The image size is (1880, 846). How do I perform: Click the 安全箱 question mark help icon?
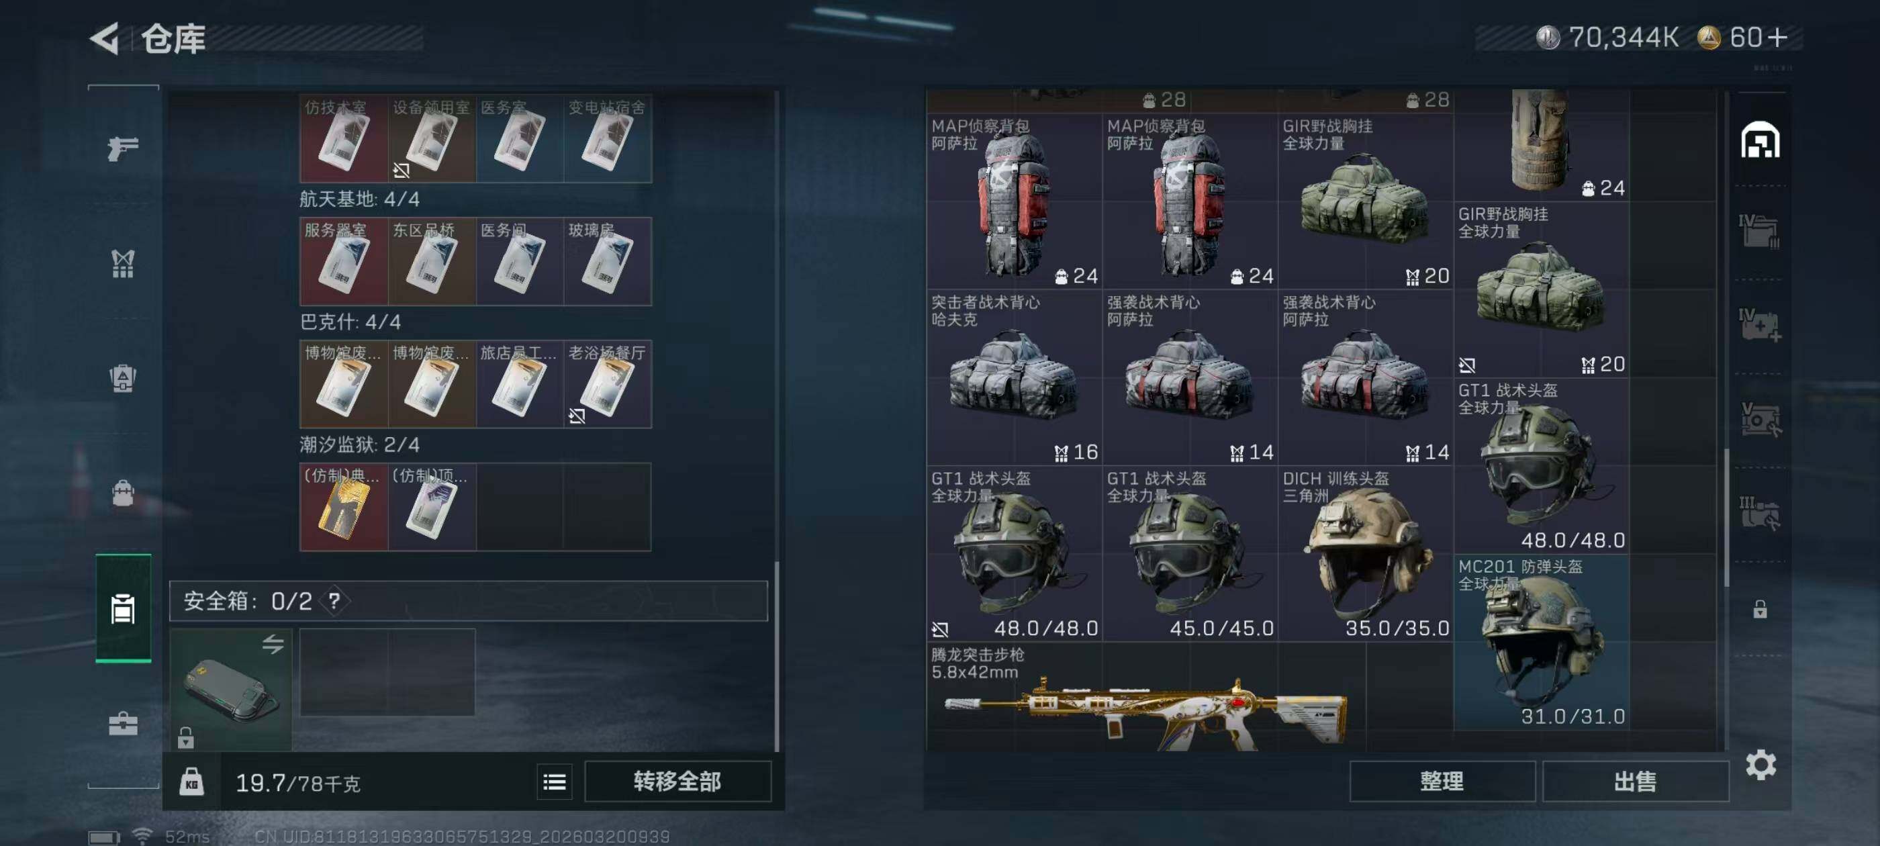pos(334,601)
